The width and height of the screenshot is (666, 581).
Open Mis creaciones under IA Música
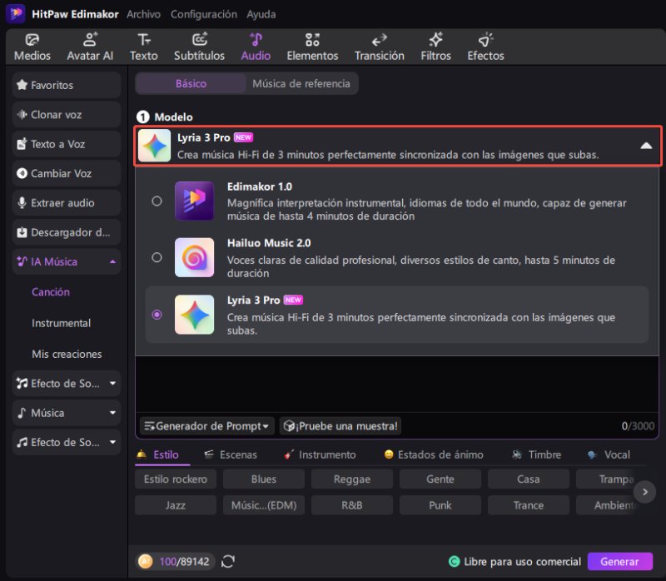coord(67,355)
